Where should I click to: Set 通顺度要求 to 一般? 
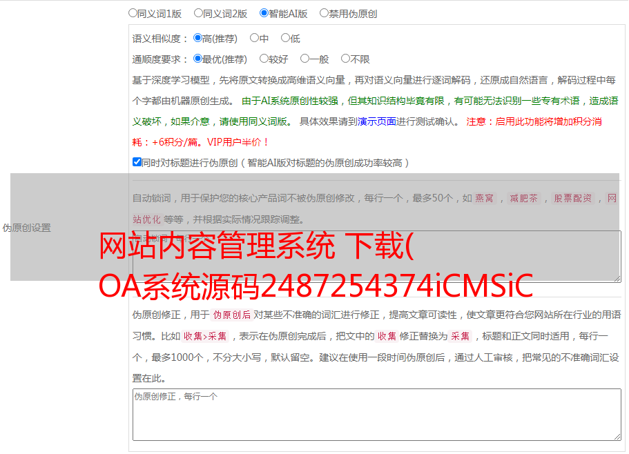[305, 59]
